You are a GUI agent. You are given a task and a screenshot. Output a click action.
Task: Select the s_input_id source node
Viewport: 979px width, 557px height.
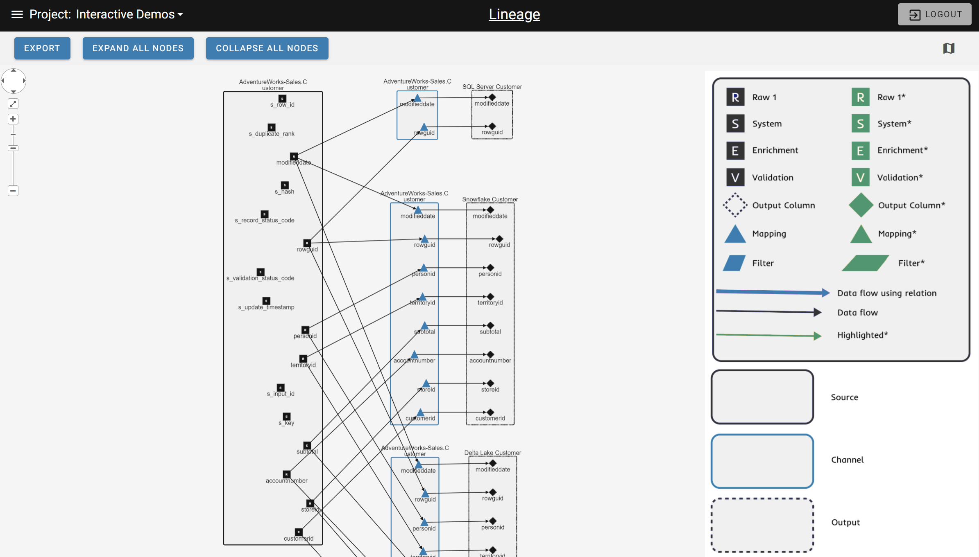tap(281, 388)
